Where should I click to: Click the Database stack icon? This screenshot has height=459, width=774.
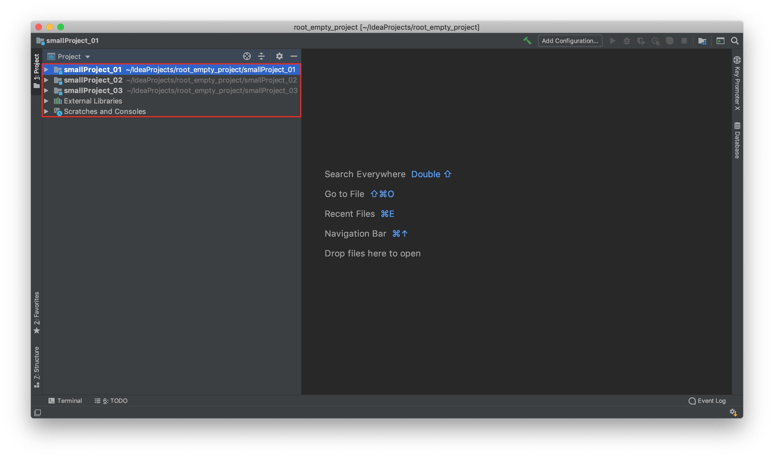(737, 125)
